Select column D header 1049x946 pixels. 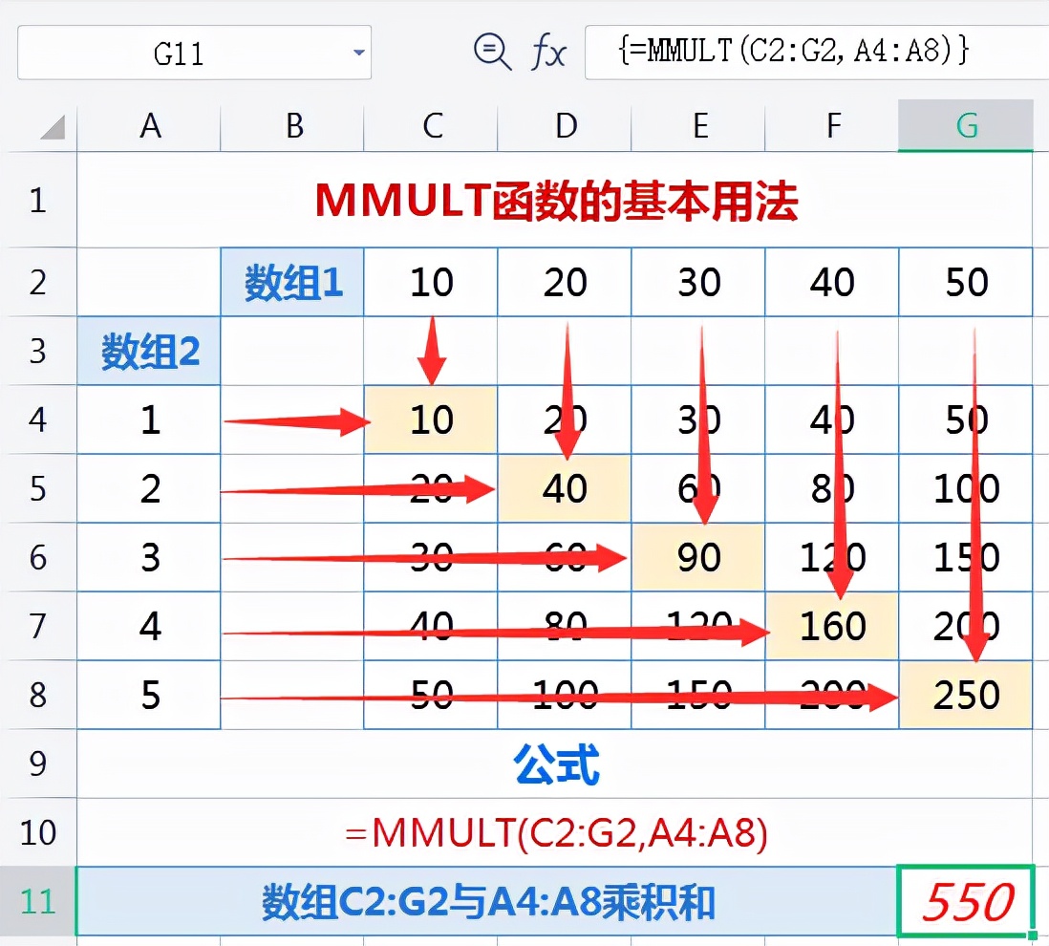pos(565,125)
